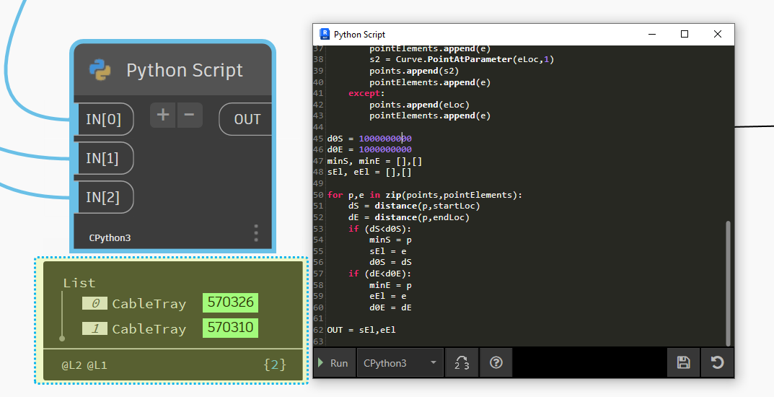Open the CPython3 engine dropdown

(400, 363)
